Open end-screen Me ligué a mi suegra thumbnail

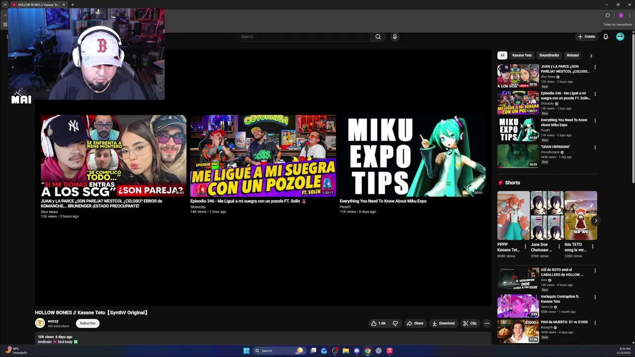coord(263,156)
